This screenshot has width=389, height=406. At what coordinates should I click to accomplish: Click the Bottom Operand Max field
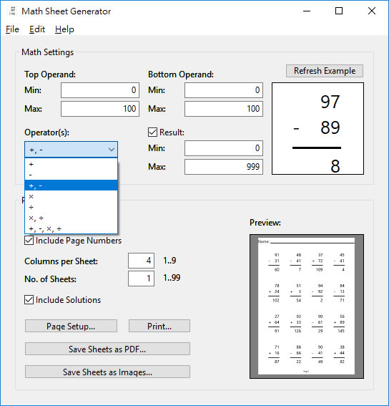(x=224, y=109)
